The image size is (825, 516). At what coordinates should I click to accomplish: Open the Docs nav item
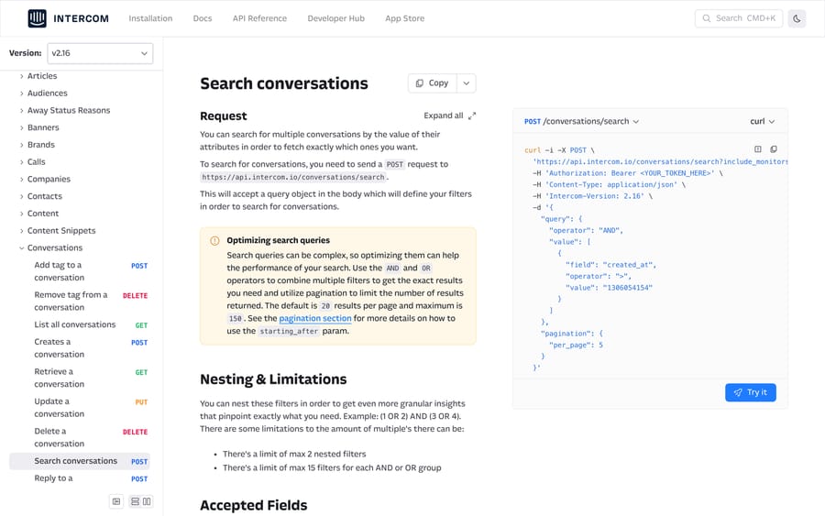tap(203, 18)
